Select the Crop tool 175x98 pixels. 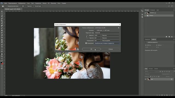pos(2,21)
